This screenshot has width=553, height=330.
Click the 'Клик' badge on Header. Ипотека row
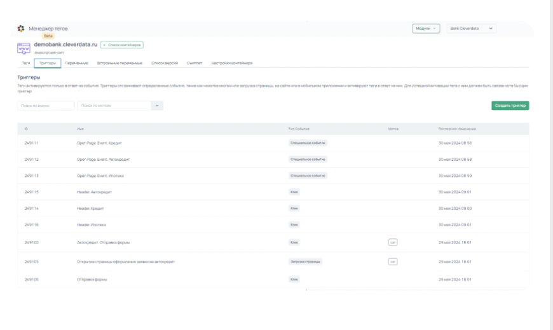click(294, 224)
